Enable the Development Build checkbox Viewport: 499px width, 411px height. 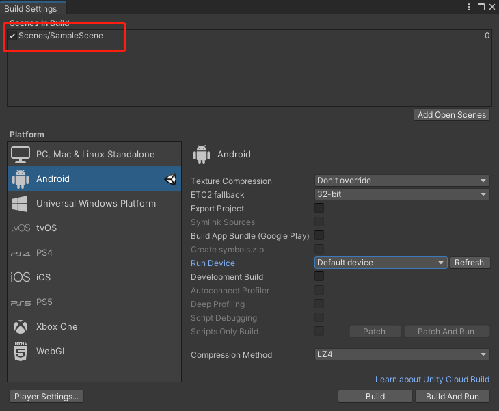click(319, 277)
